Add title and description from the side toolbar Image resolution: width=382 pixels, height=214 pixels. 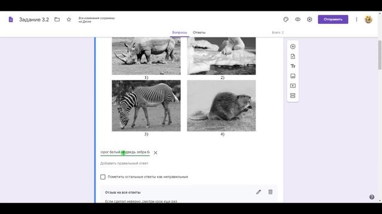pos(293,66)
